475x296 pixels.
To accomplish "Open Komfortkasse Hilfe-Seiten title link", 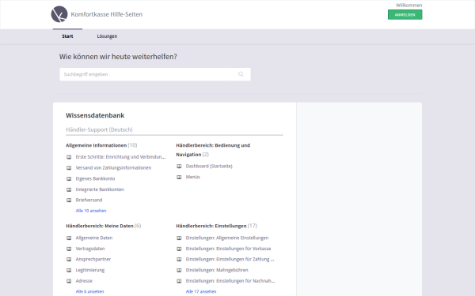I will click(x=107, y=14).
